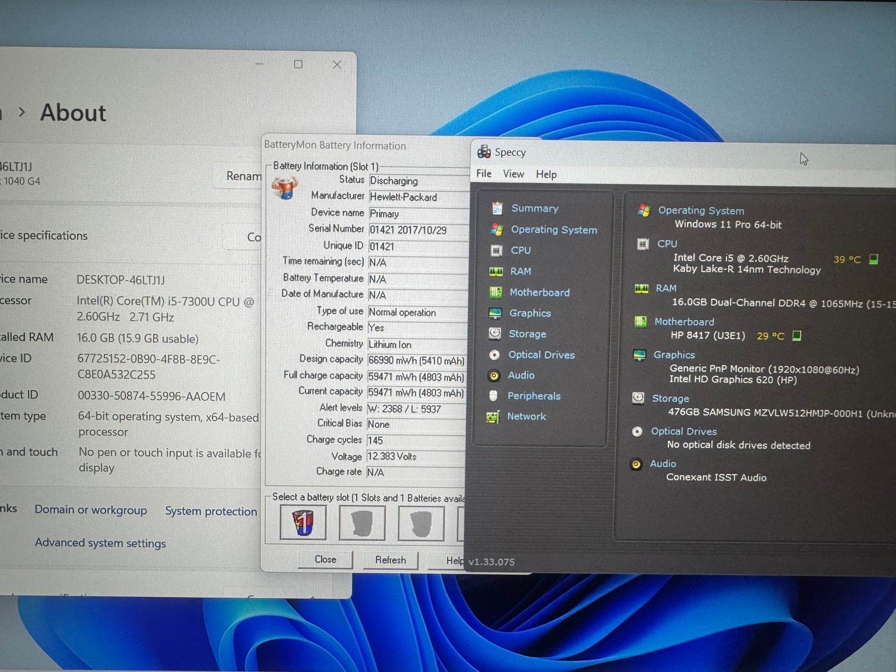This screenshot has height=672, width=896.
Task: Select battery slot 1 icon in BatteryMon
Action: [303, 522]
